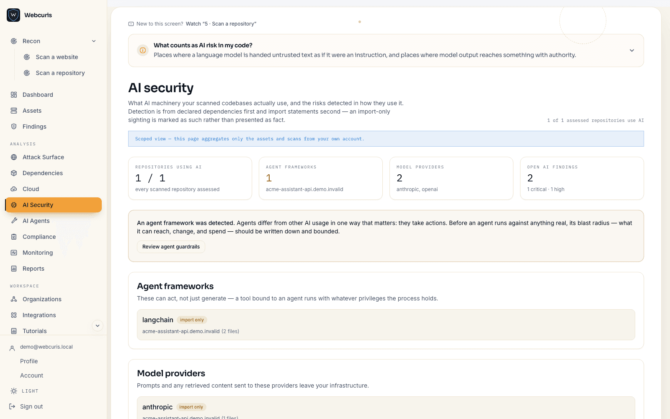Open the Account link
Image resolution: width=670 pixels, height=419 pixels.
coord(32,375)
